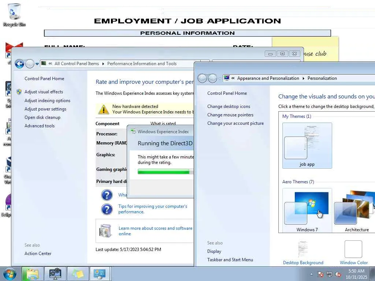Viewport: 375px width, 281px height.
Task: Click Back button in Personalization window
Action: point(202,78)
